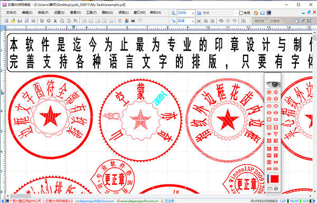Click the save floppy disk icon
This screenshot has width=317, height=203.
[20, 21]
